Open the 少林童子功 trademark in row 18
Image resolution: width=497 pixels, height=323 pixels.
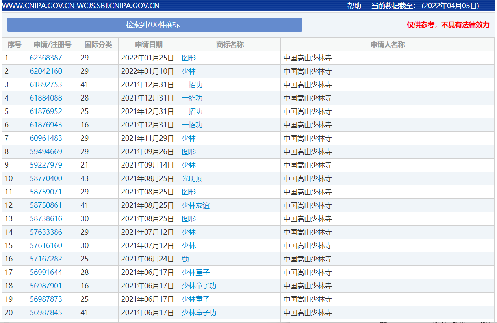[x=199, y=286]
